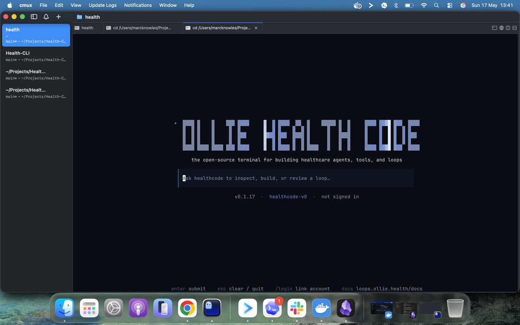Image resolution: width=520 pixels, height=325 pixels.
Task: Select the middle 'cd /Users/marcknowles' tab
Action: (x=143, y=28)
